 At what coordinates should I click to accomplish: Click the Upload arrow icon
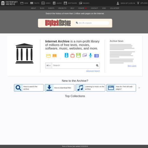click(138, 3)
